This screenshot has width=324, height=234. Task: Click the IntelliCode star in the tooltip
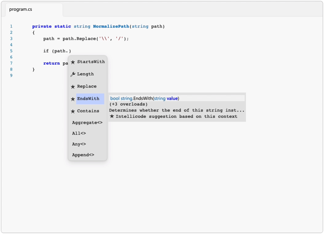[112, 116]
